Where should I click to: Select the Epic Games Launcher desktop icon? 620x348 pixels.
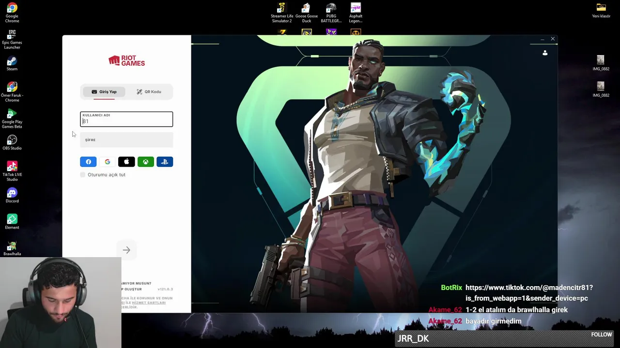click(12, 39)
